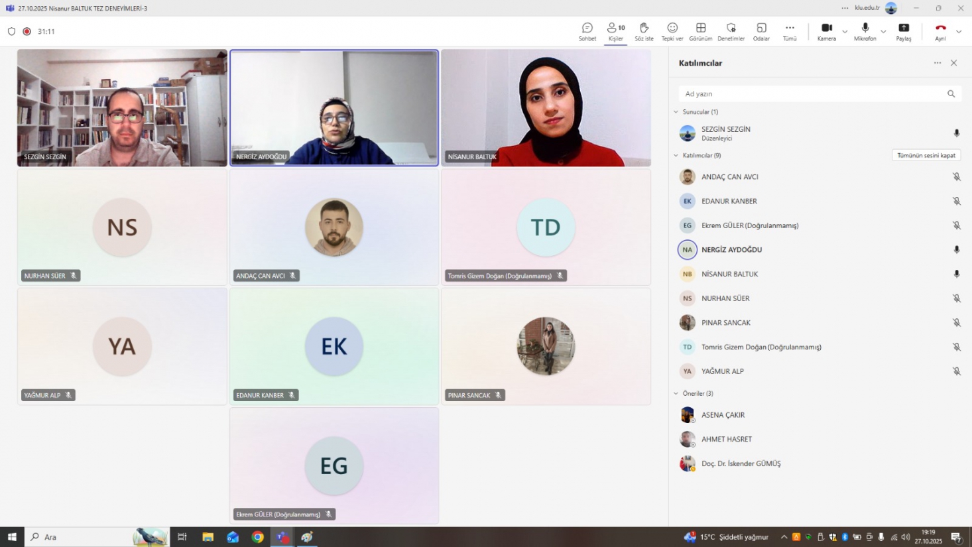Open Chrome from the Windows taskbar

pyautogui.click(x=258, y=537)
